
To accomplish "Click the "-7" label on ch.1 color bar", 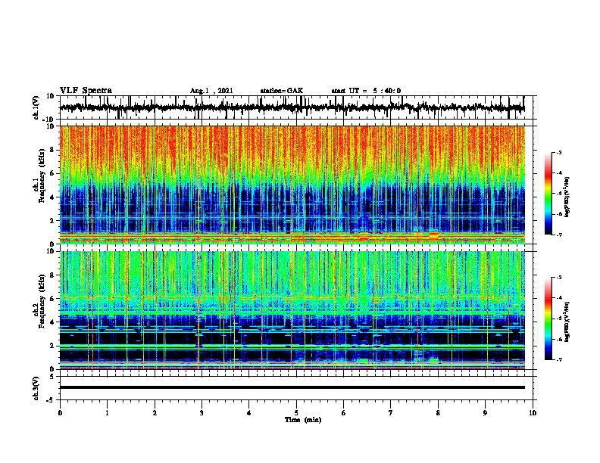I will (x=558, y=235).
